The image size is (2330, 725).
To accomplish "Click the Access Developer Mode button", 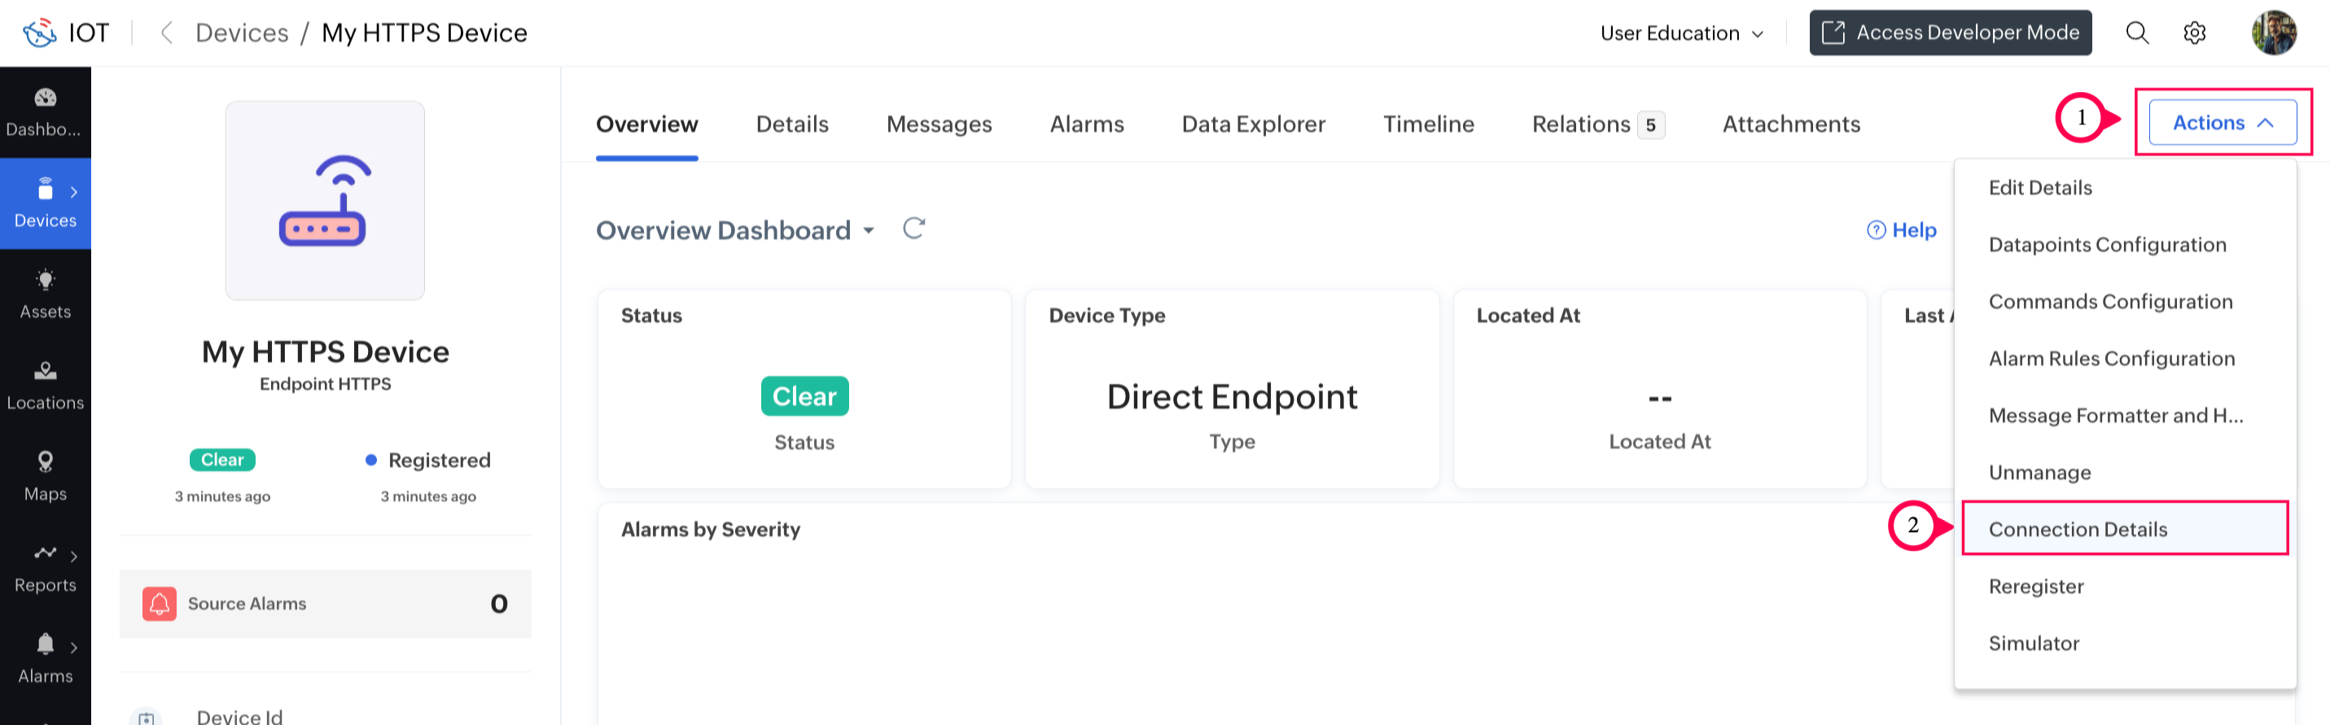I will pyautogui.click(x=1950, y=33).
